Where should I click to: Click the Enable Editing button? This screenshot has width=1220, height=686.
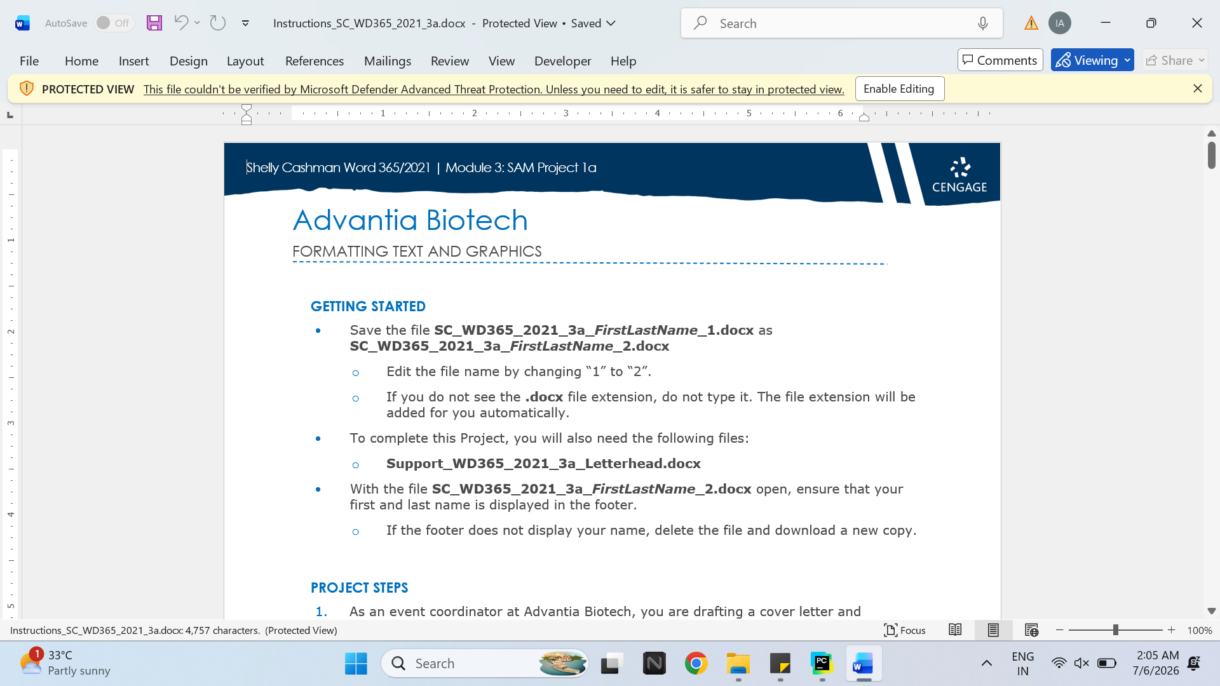click(x=899, y=89)
